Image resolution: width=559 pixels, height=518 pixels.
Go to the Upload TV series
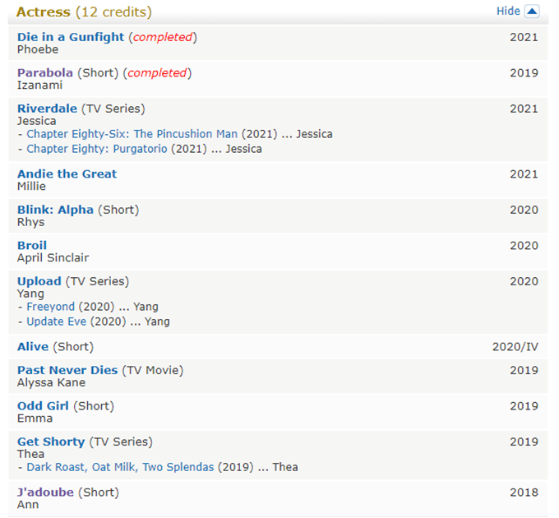(x=39, y=281)
